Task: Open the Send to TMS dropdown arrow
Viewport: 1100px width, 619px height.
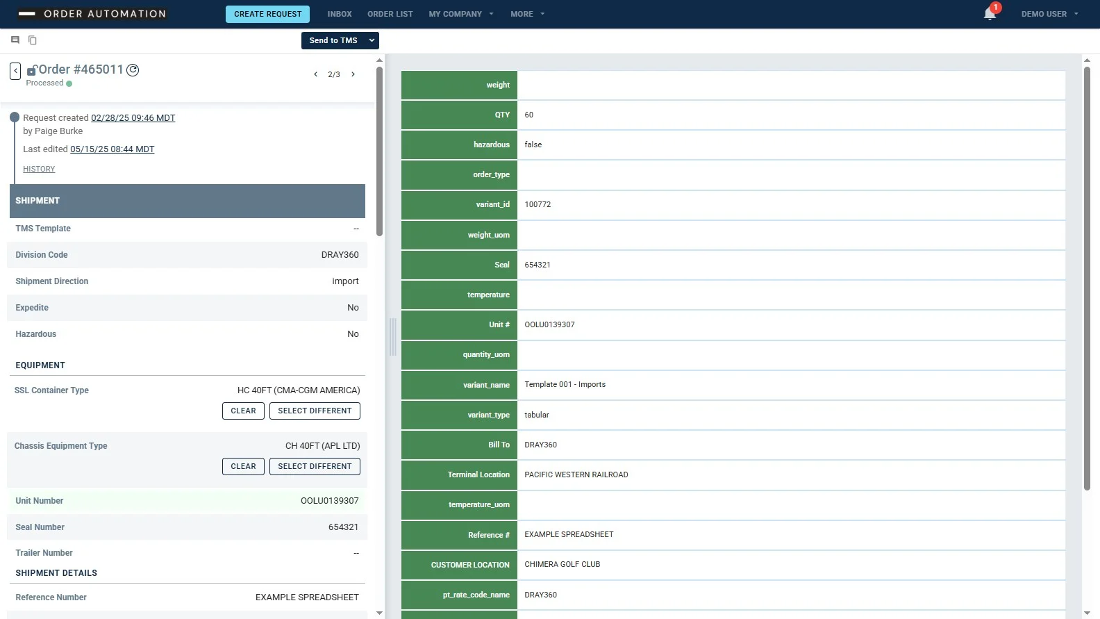Action: 372,40
